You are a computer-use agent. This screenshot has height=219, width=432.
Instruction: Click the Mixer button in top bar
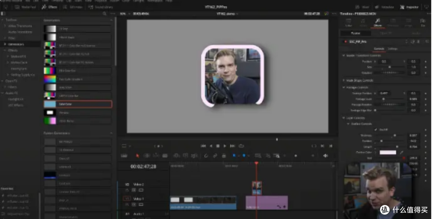coord(362,7)
